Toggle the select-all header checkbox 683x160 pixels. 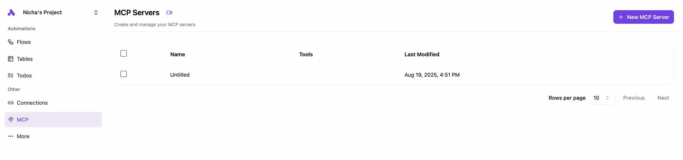pyautogui.click(x=123, y=53)
